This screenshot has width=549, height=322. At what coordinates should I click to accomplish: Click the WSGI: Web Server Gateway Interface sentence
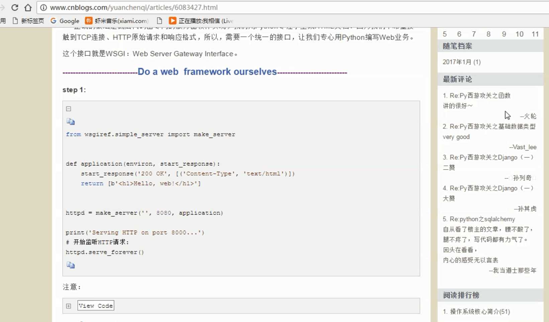[x=150, y=54]
